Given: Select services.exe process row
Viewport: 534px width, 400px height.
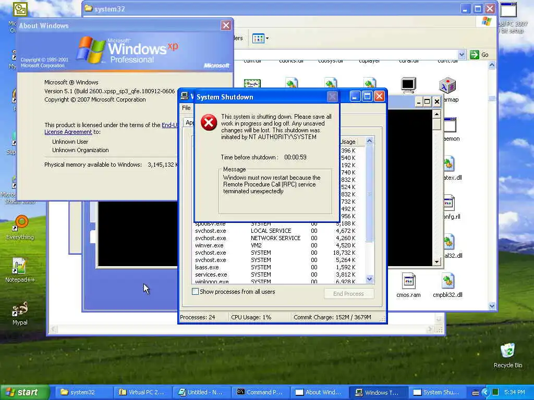Looking at the screenshot, I should (x=277, y=274).
